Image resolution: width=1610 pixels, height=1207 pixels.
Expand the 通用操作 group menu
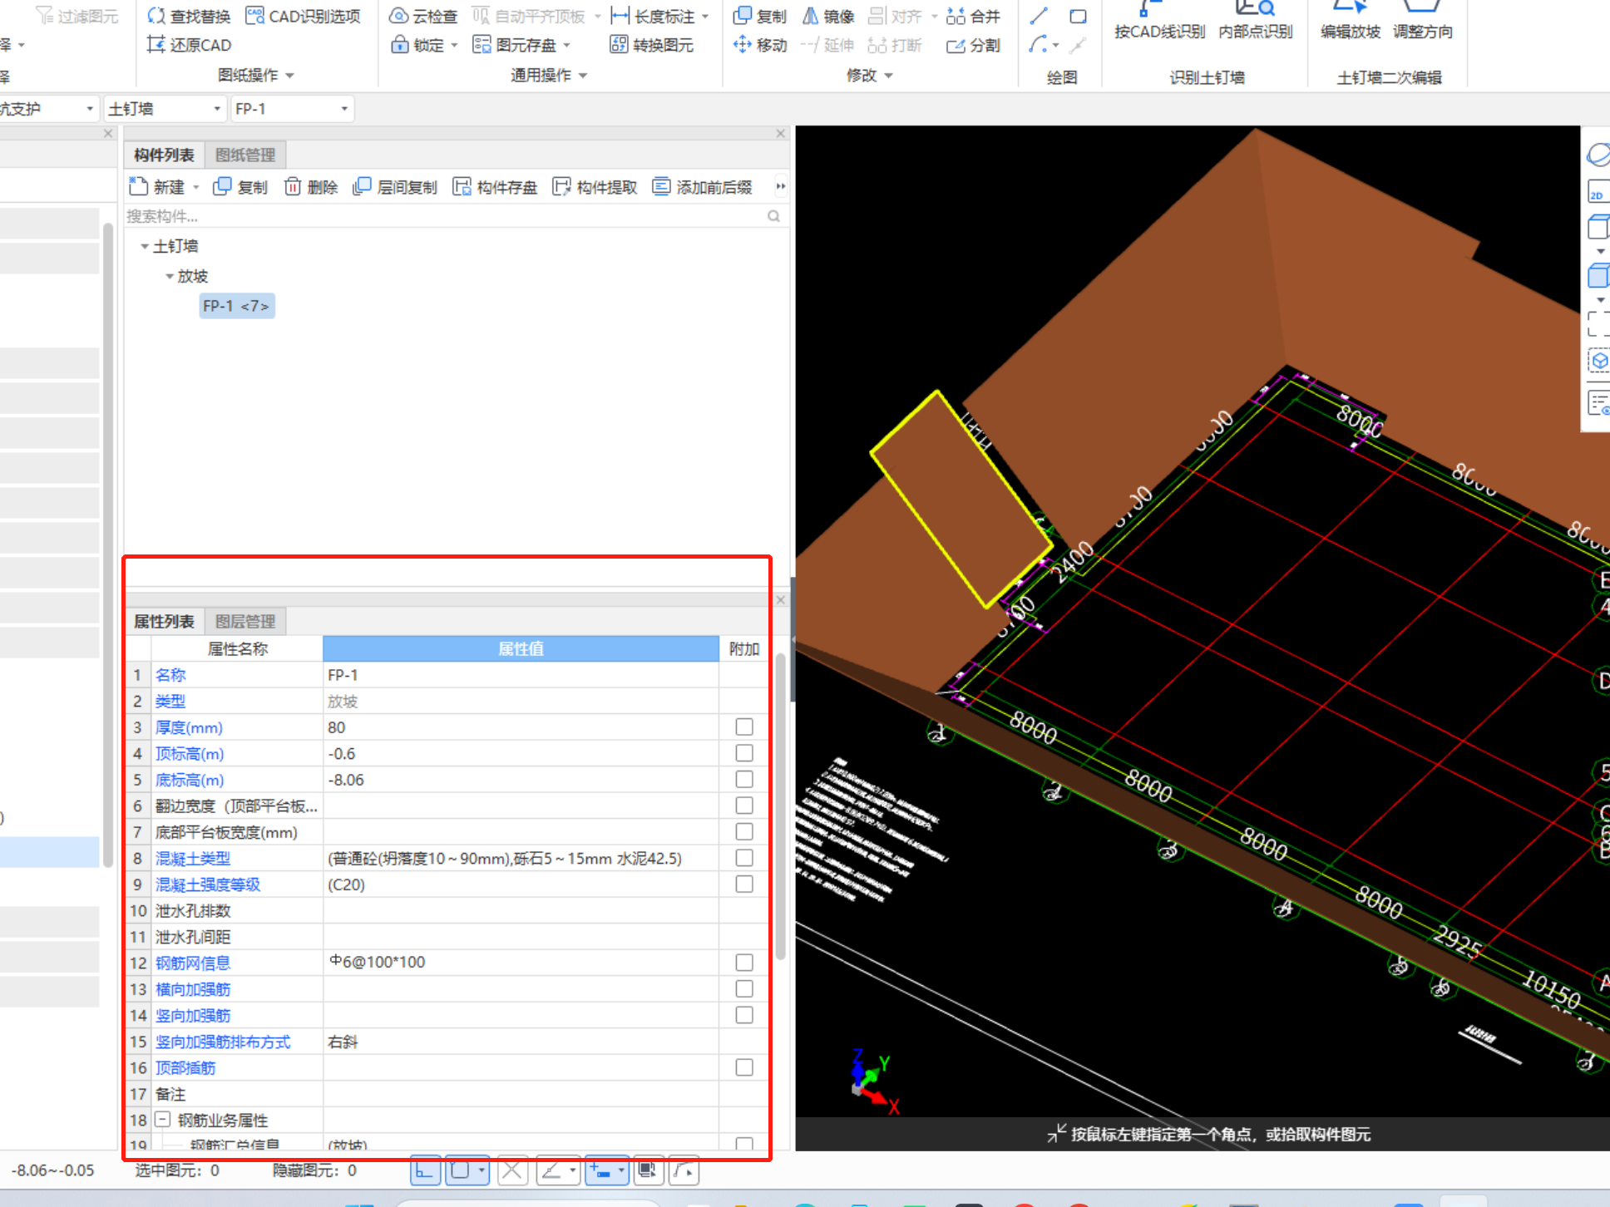[x=582, y=76]
